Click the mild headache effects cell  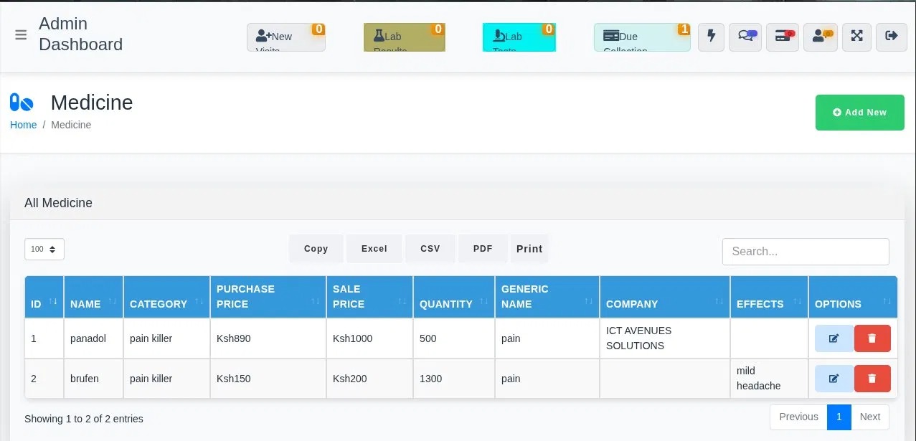point(770,379)
